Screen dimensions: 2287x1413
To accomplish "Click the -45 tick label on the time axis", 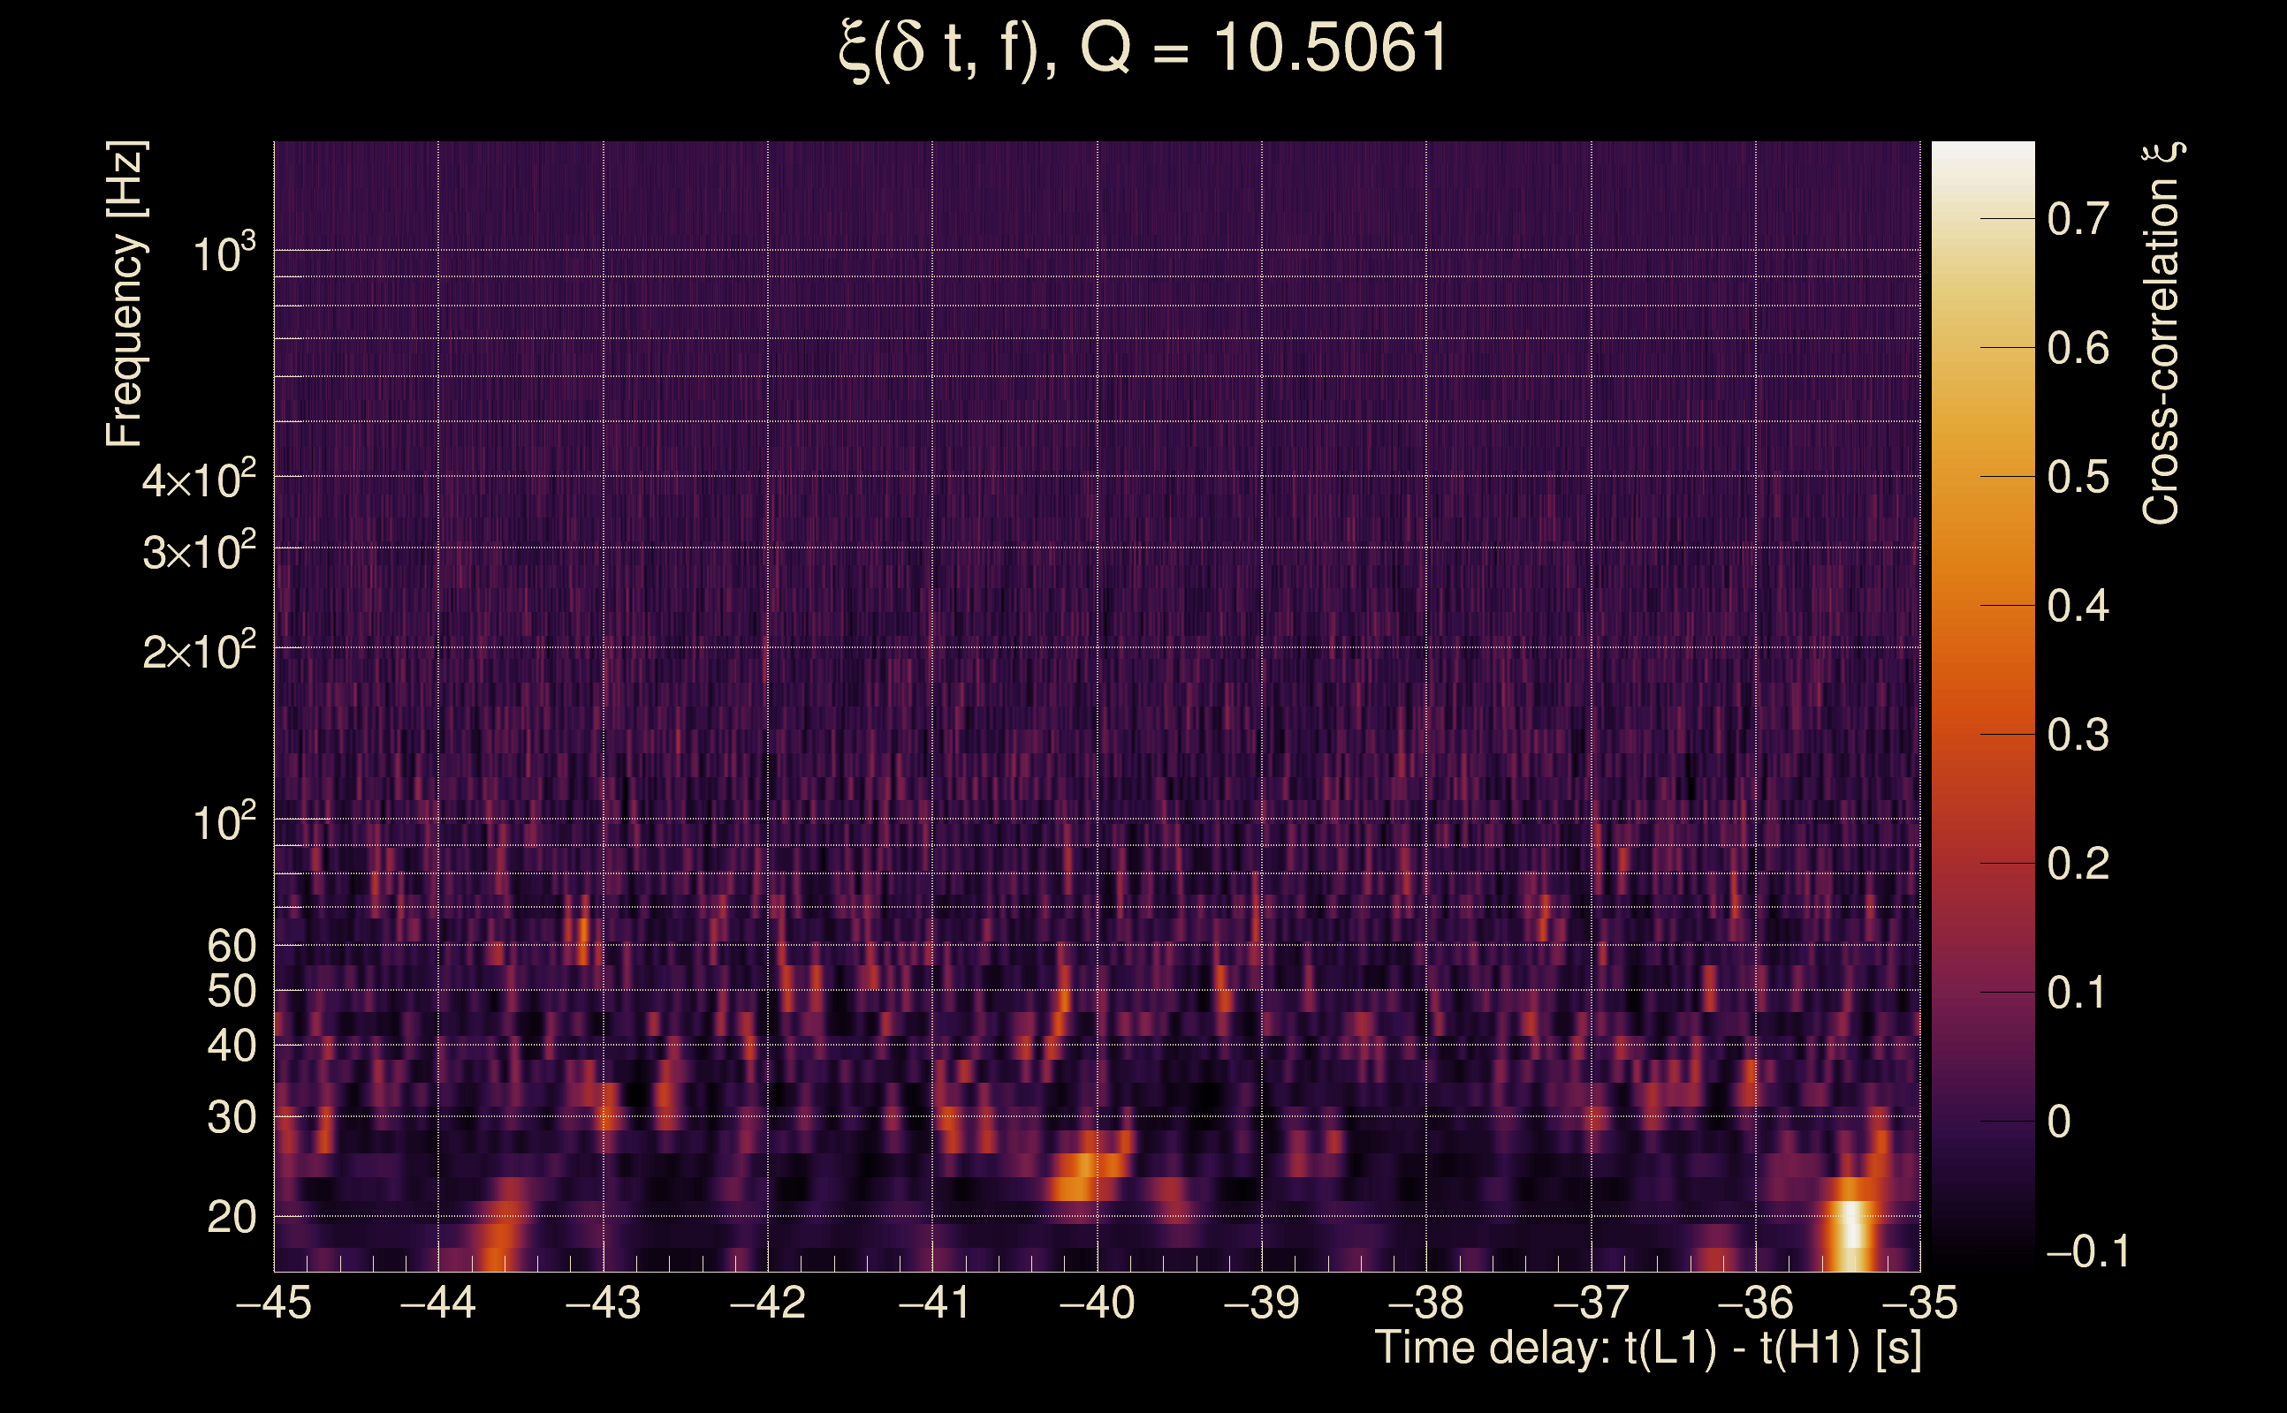I will point(274,1303).
